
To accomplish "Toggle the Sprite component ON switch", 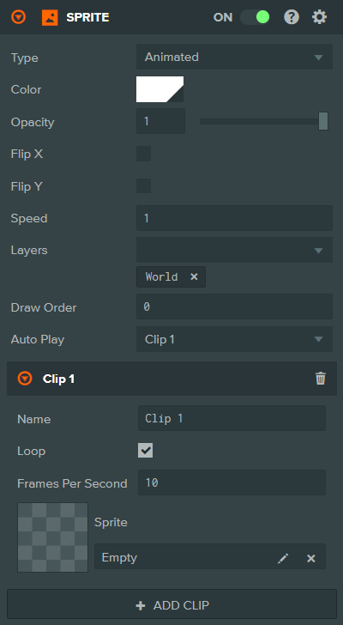I will point(255,17).
